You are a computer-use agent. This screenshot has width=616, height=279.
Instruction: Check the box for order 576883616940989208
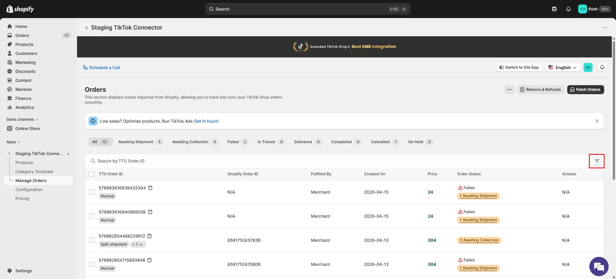point(91,216)
